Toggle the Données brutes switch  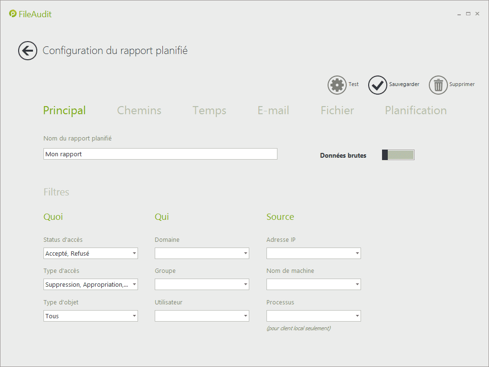[398, 155]
